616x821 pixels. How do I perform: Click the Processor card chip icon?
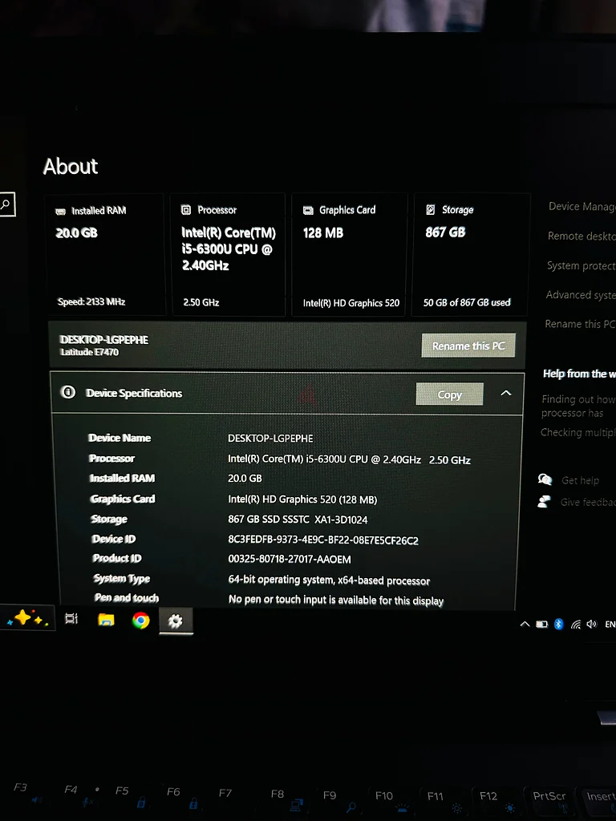tap(185, 210)
